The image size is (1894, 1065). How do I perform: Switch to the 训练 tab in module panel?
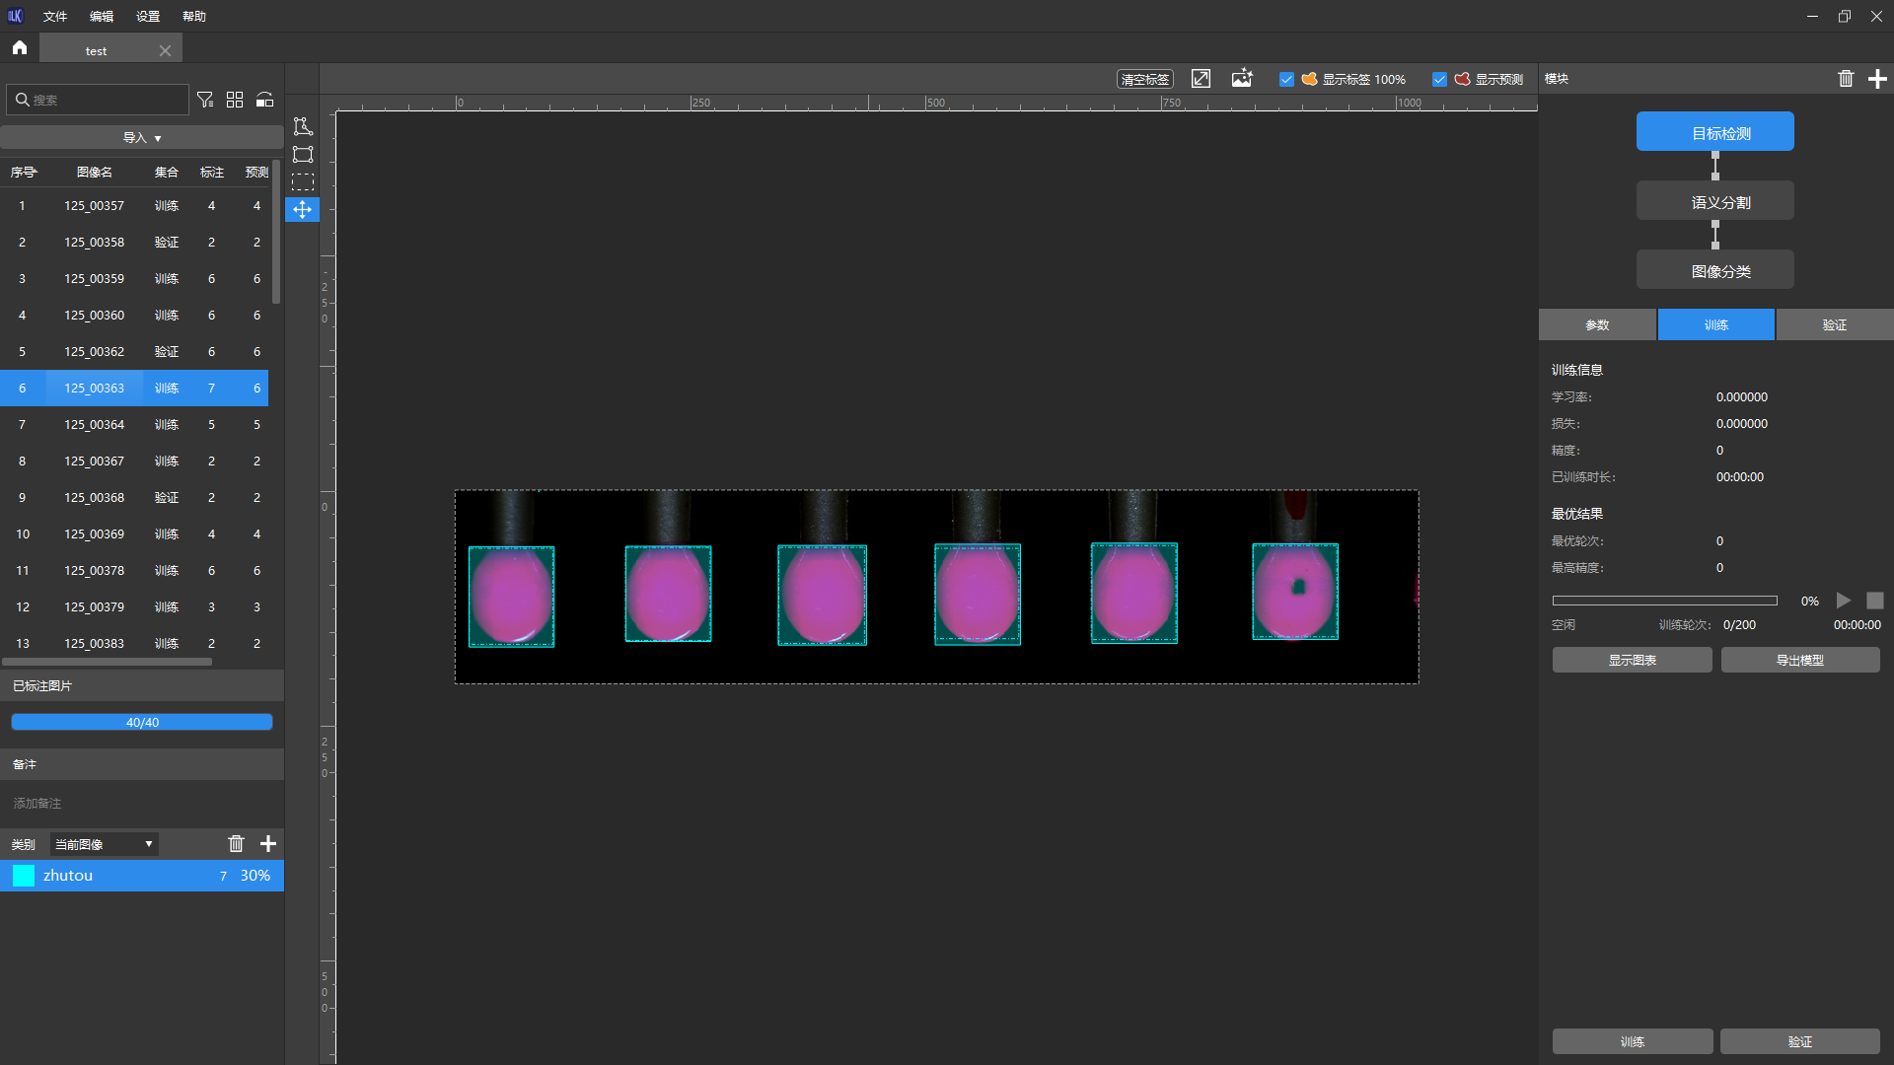1716,324
